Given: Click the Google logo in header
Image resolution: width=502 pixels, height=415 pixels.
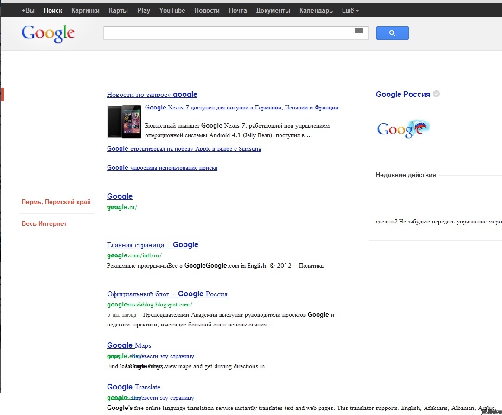Looking at the screenshot, I should (x=48, y=33).
